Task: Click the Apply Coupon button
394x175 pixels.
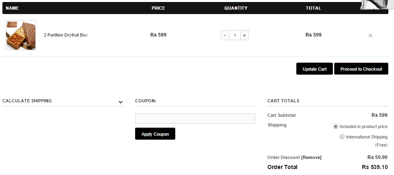Action: (155, 134)
